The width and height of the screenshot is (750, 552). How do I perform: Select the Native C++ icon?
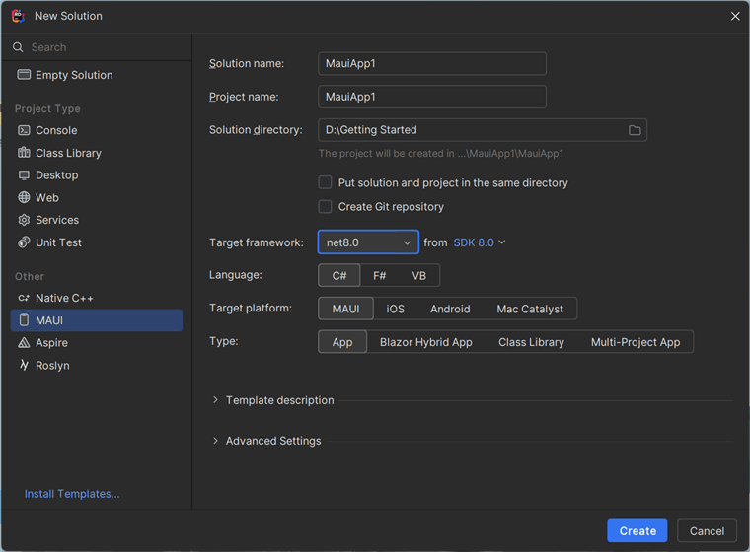click(x=25, y=298)
